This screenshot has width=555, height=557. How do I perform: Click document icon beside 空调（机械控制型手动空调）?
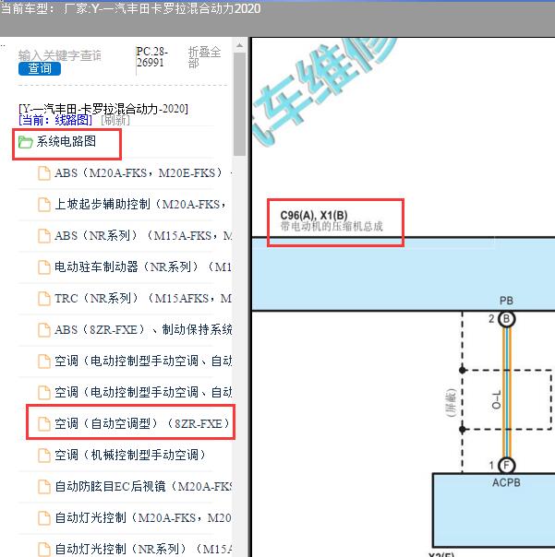[44, 455]
